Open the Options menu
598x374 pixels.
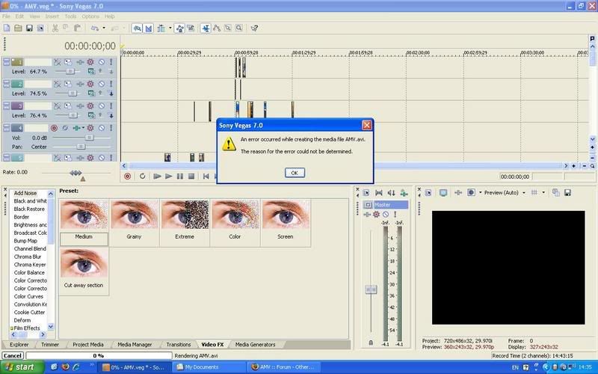pos(90,16)
